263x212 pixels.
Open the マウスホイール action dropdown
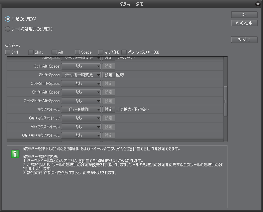point(81,109)
